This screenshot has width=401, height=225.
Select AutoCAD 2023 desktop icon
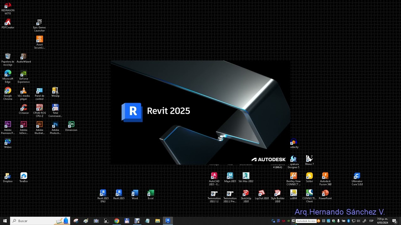(x=214, y=179)
